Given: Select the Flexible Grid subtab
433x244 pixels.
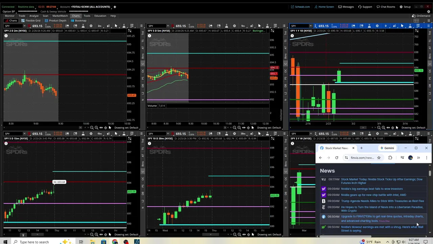Looking at the screenshot, I should tap(30, 21).
